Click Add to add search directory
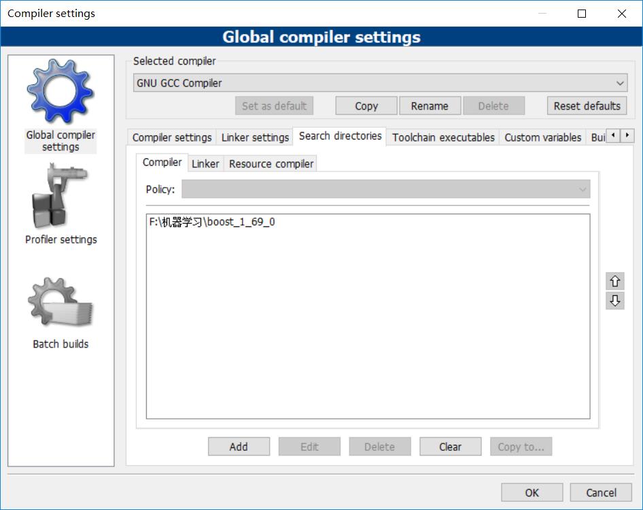The image size is (643, 510). 239,447
